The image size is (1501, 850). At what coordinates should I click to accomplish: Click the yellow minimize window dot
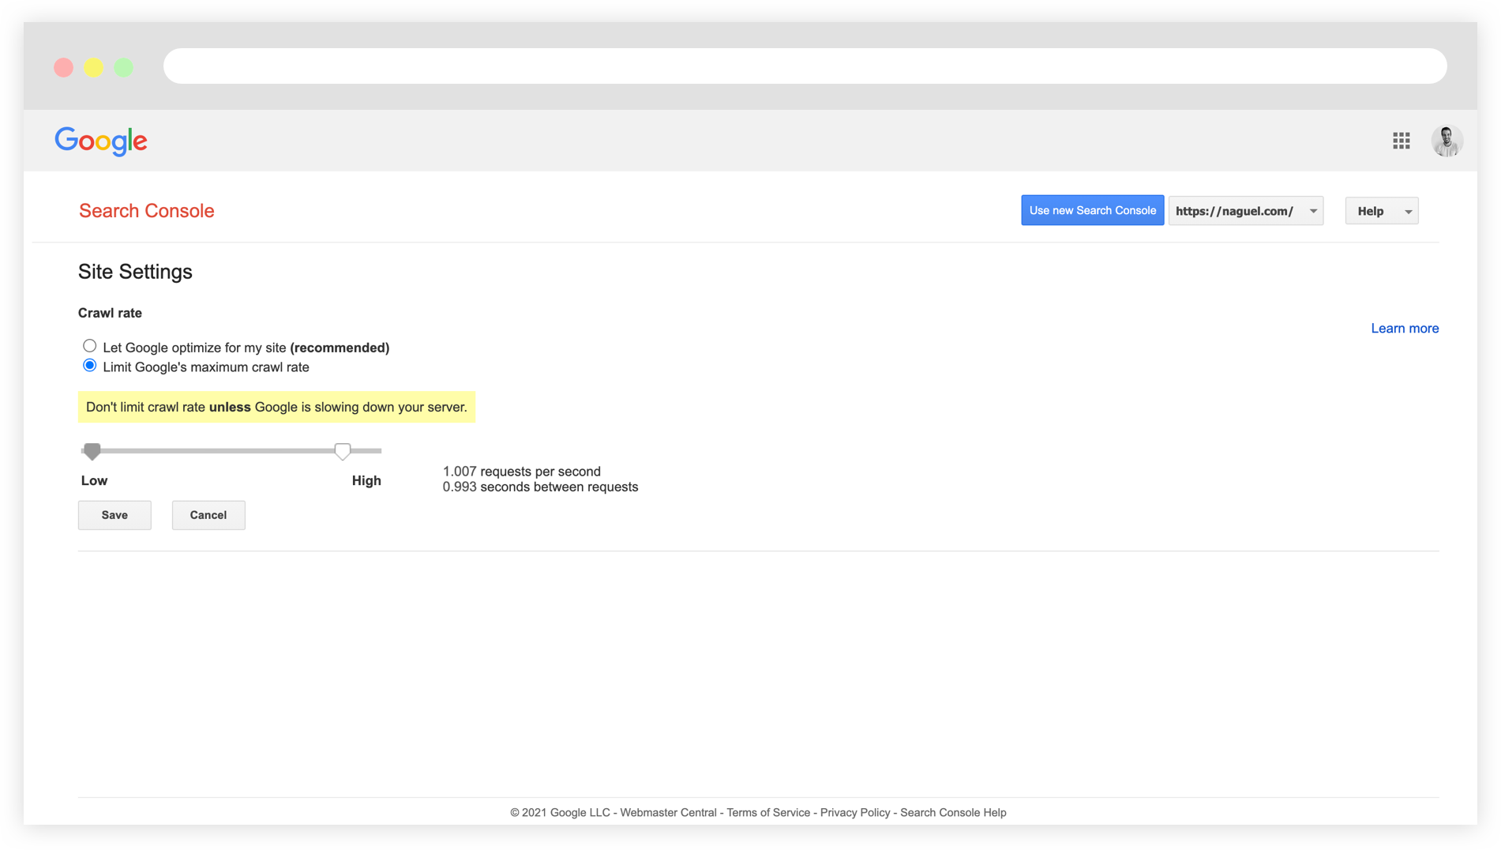click(94, 68)
